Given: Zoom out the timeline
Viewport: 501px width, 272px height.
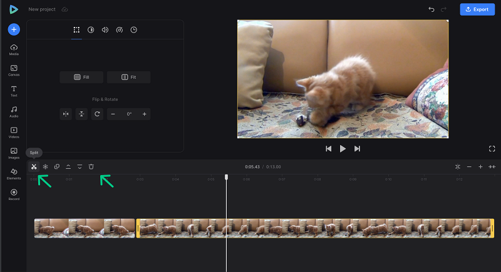Looking at the screenshot, I should 469,167.
